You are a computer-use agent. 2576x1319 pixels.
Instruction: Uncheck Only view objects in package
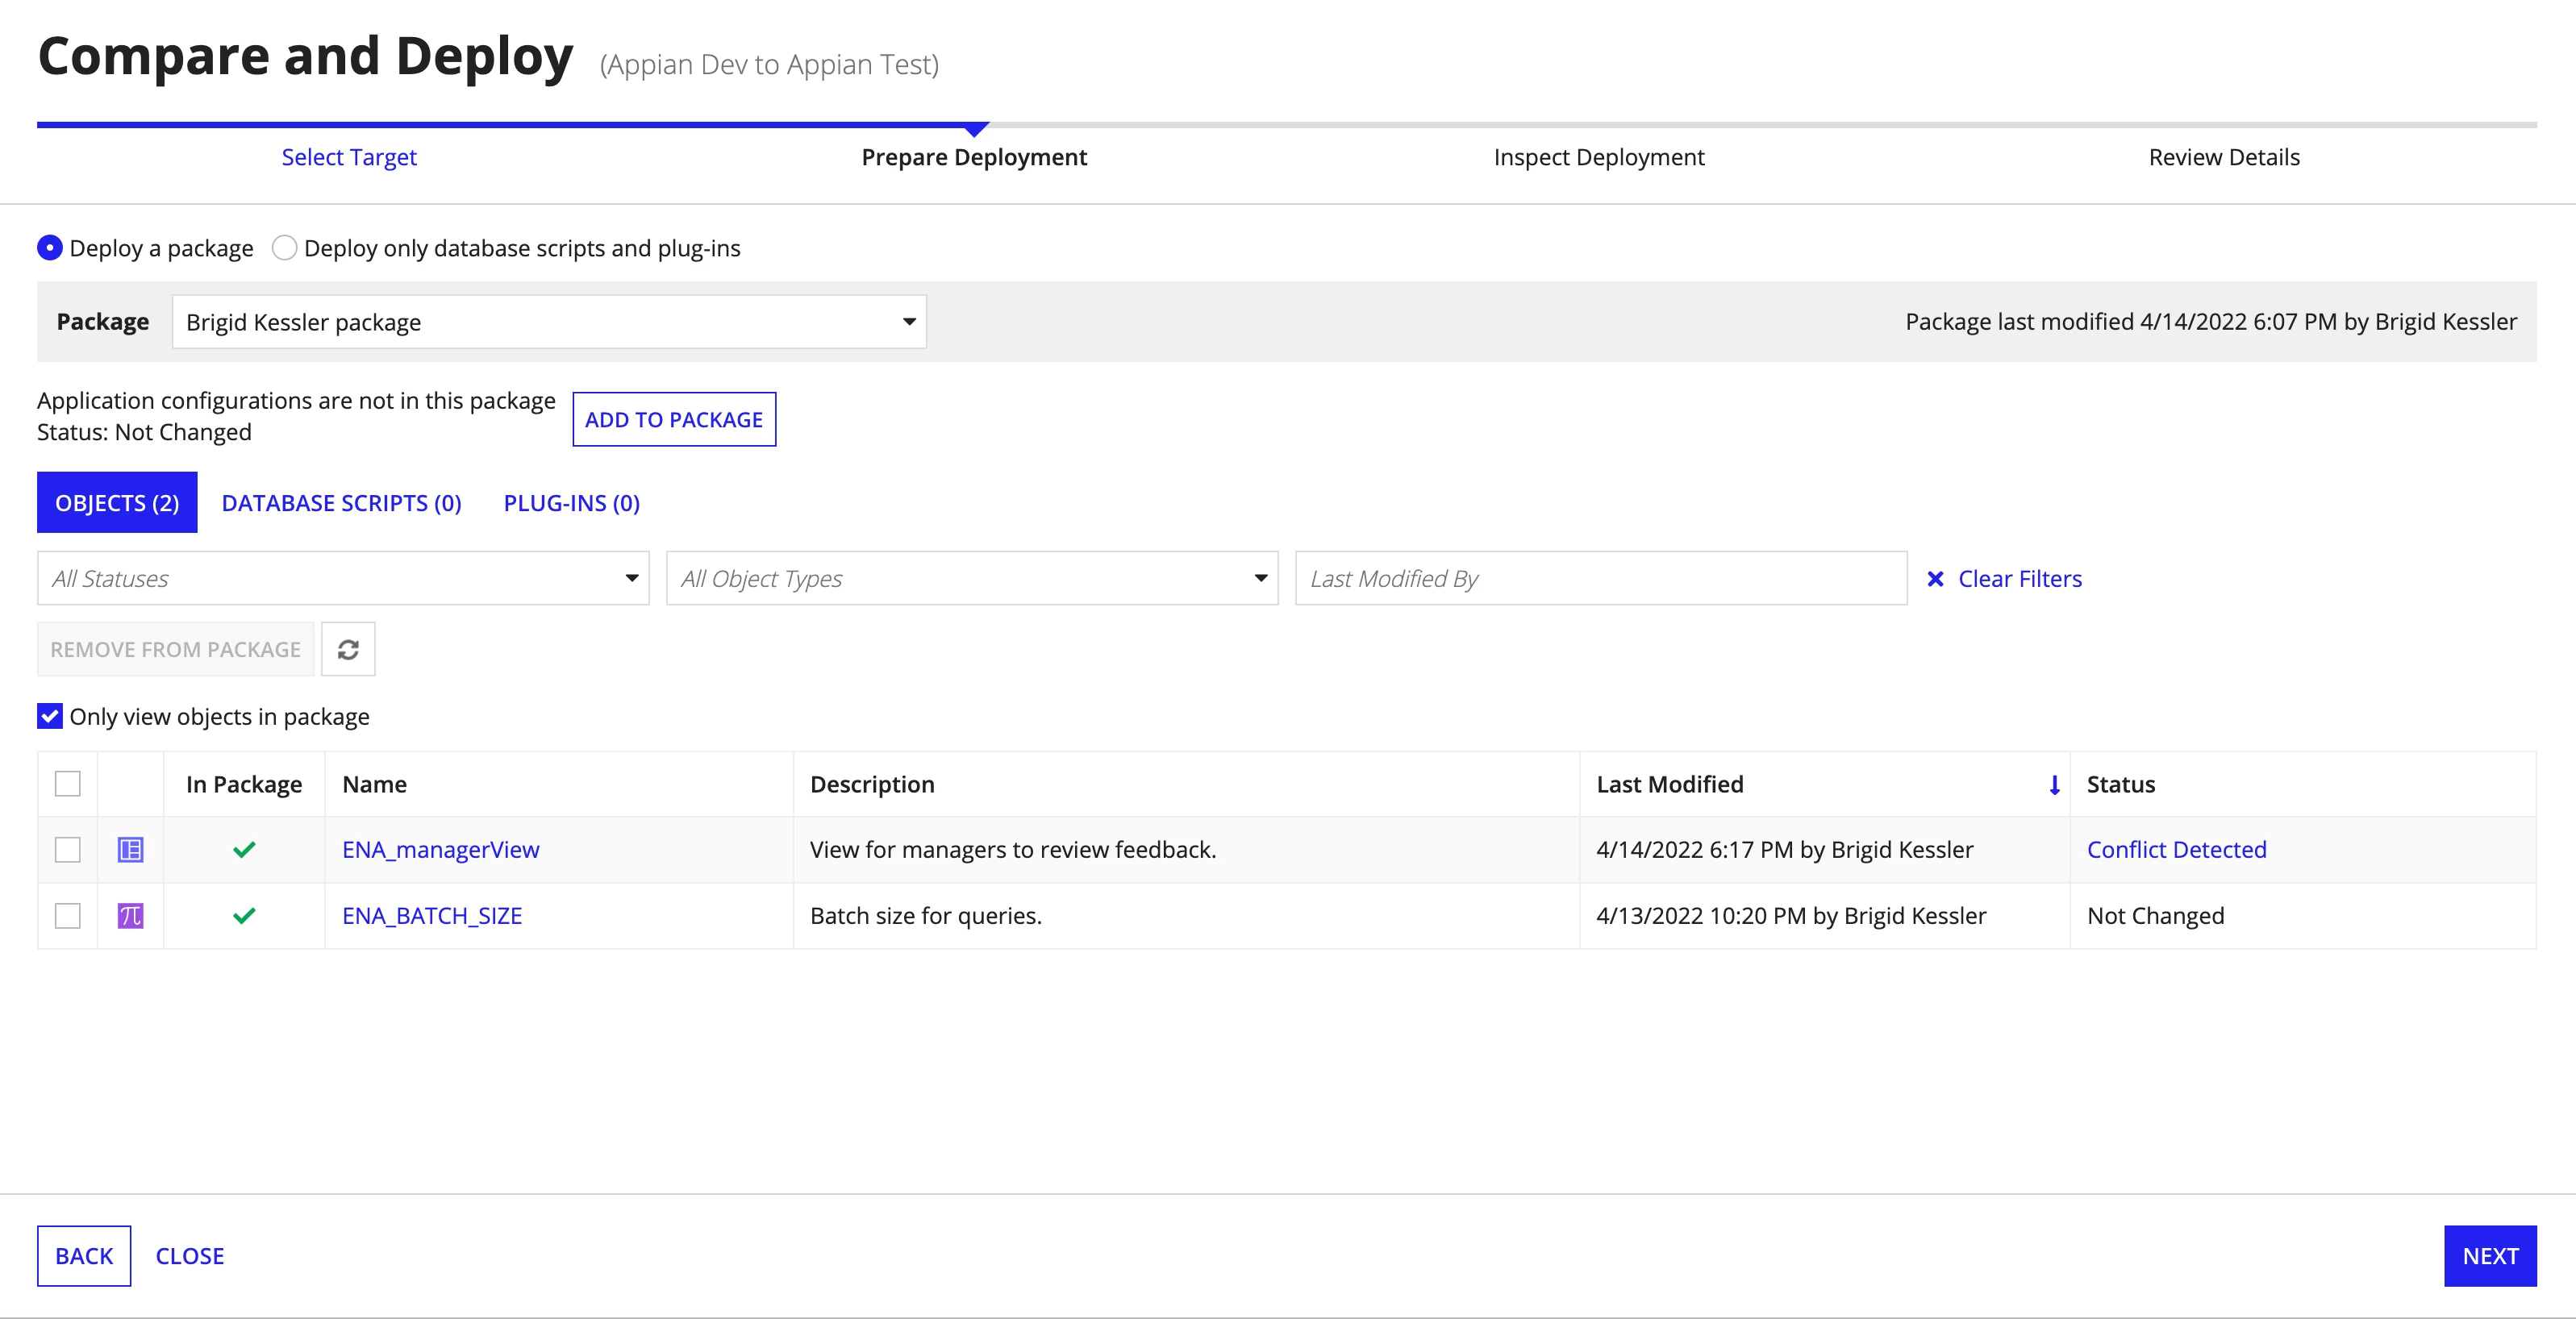pos(50,716)
